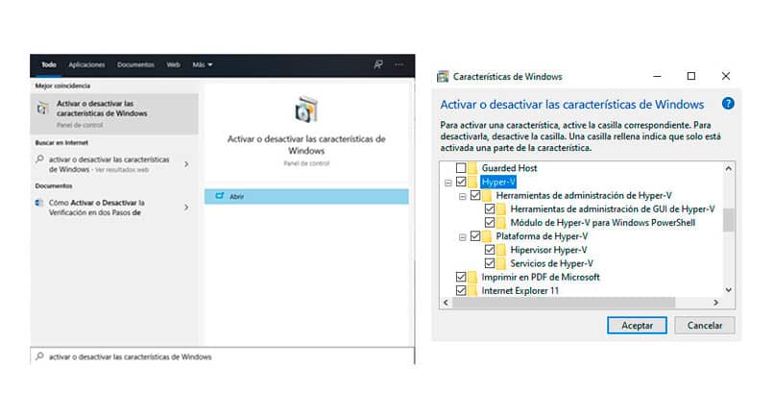Close the Características de Windows dialog
The height and width of the screenshot is (416, 774).
pos(726,76)
